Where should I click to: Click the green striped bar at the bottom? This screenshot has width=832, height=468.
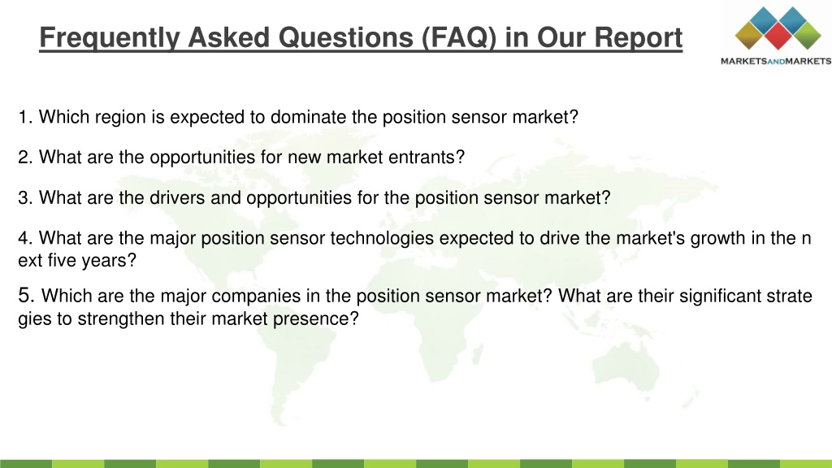(416, 464)
